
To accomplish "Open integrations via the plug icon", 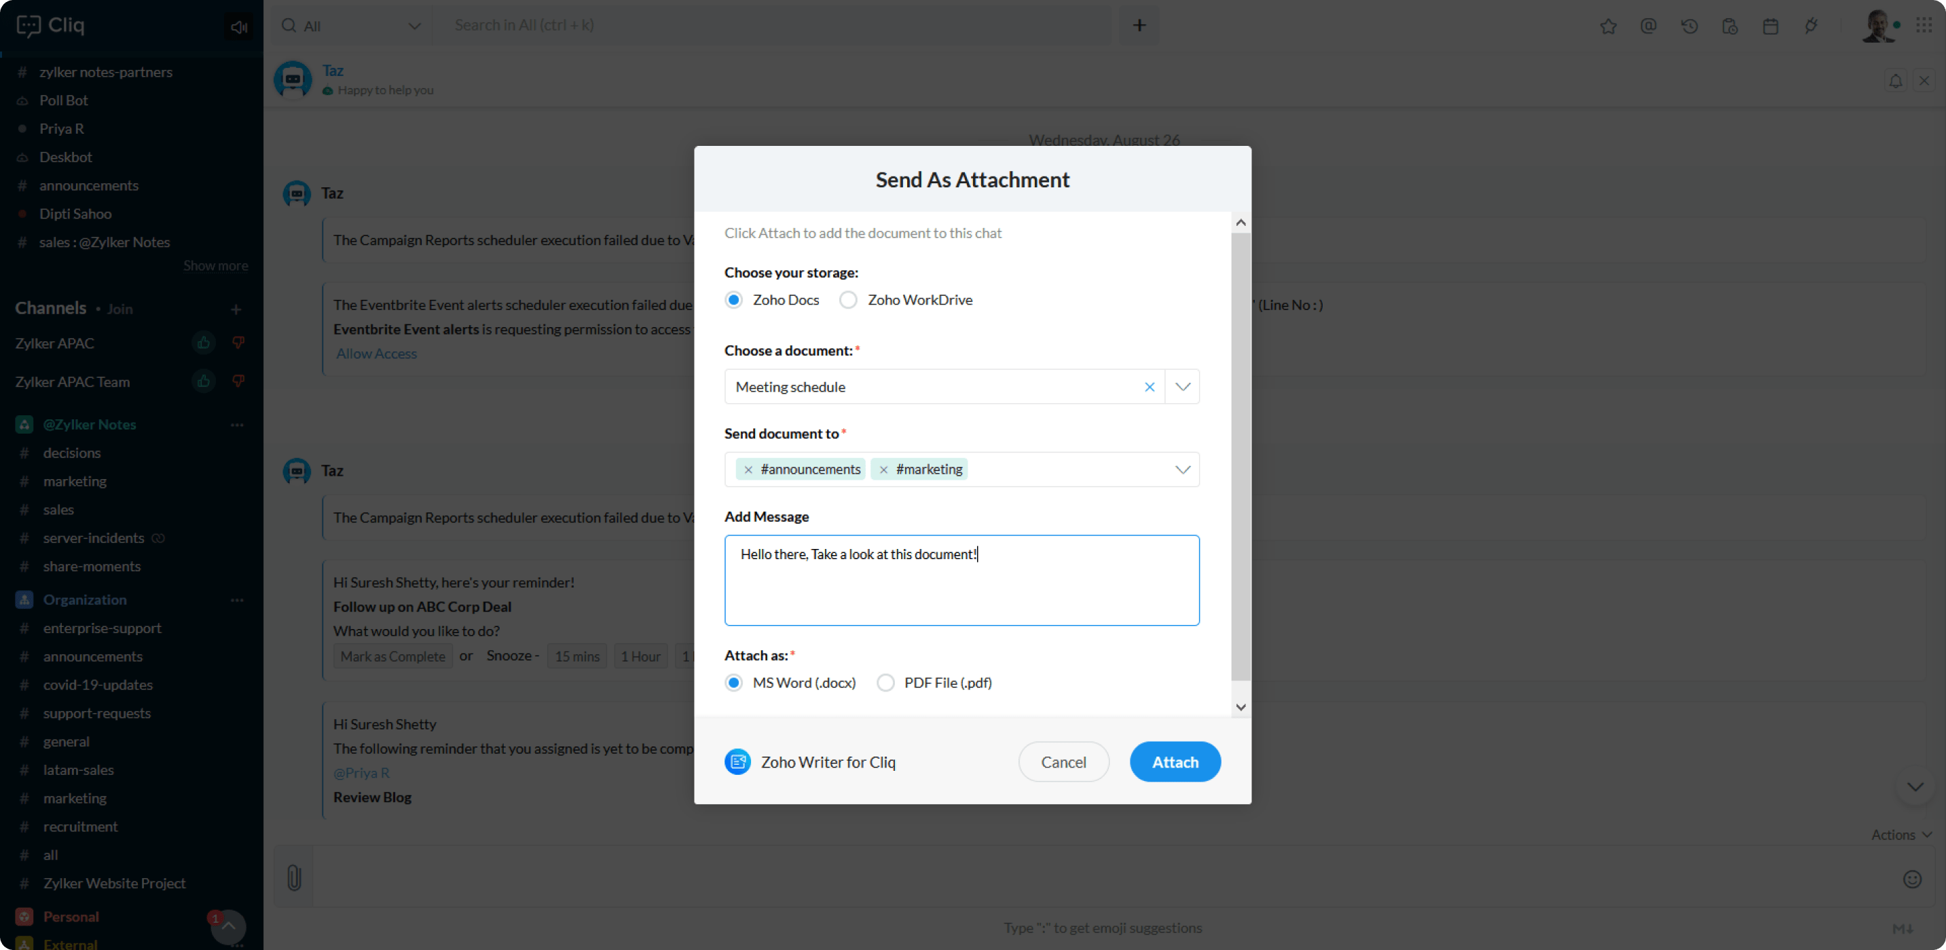I will click(1811, 26).
